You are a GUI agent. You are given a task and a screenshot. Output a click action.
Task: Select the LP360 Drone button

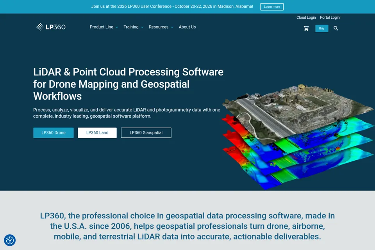[x=54, y=133]
